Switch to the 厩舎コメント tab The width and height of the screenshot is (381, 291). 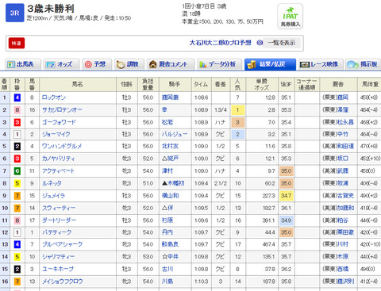171,64
